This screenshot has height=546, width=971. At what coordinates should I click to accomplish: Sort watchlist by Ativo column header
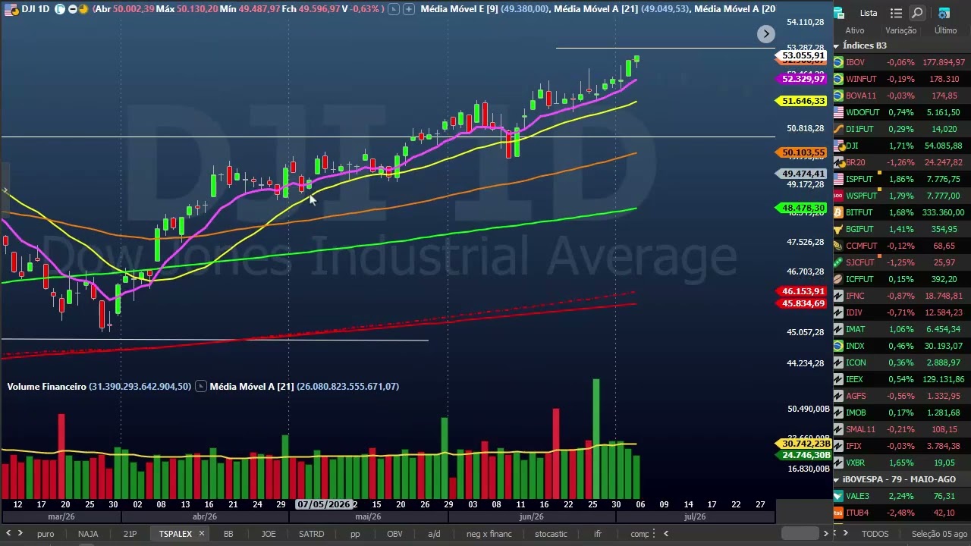855,30
